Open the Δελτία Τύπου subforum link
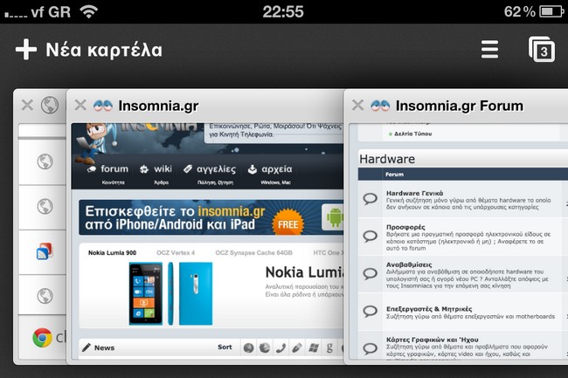Image resolution: width=568 pixels, height=378 pixels. coord(412,134)
